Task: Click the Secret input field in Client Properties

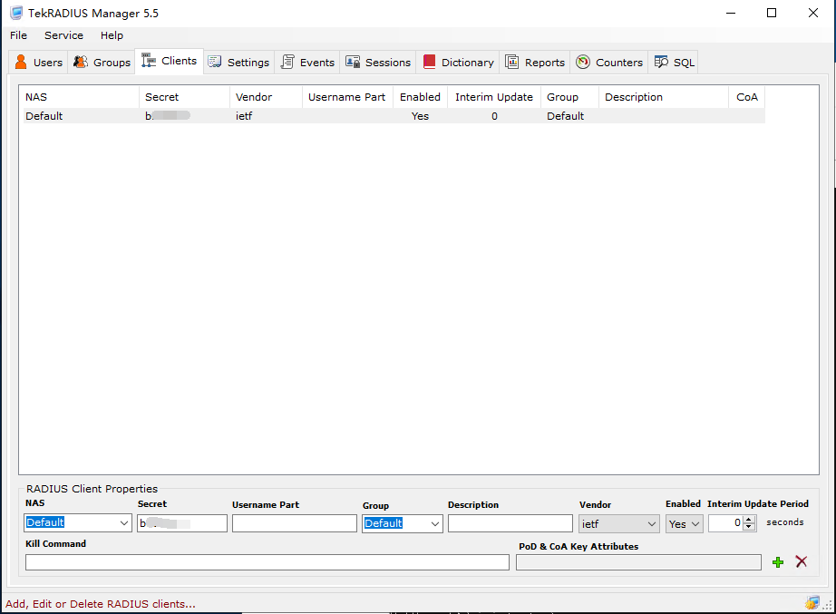Action: pyautogui.click(x=182, y=523)
